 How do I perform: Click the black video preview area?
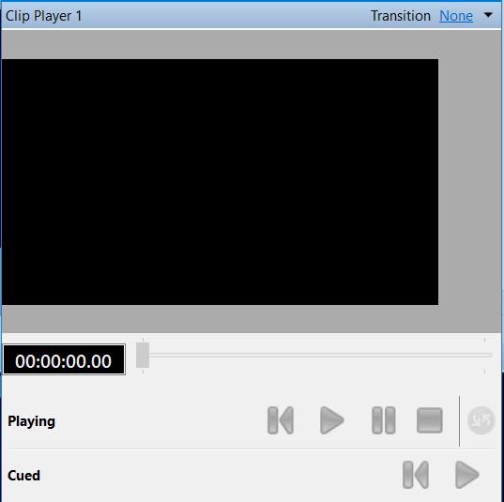click(220, 182)
